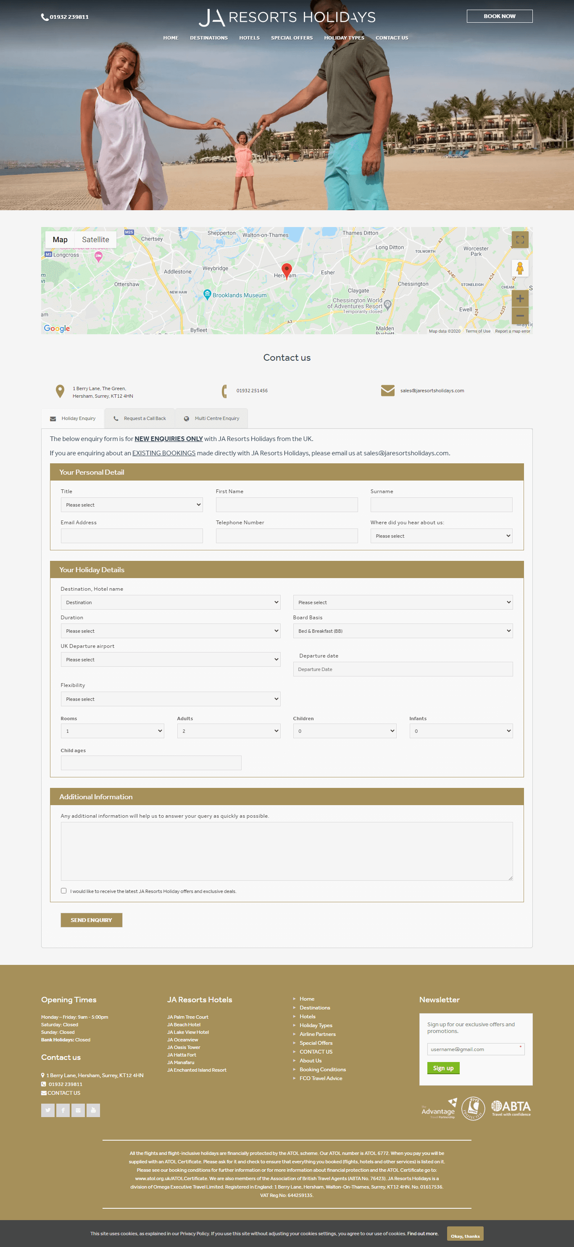Click the JA Resorts Holidays logo
The image size is (574, 1247).
click(287, 17)
